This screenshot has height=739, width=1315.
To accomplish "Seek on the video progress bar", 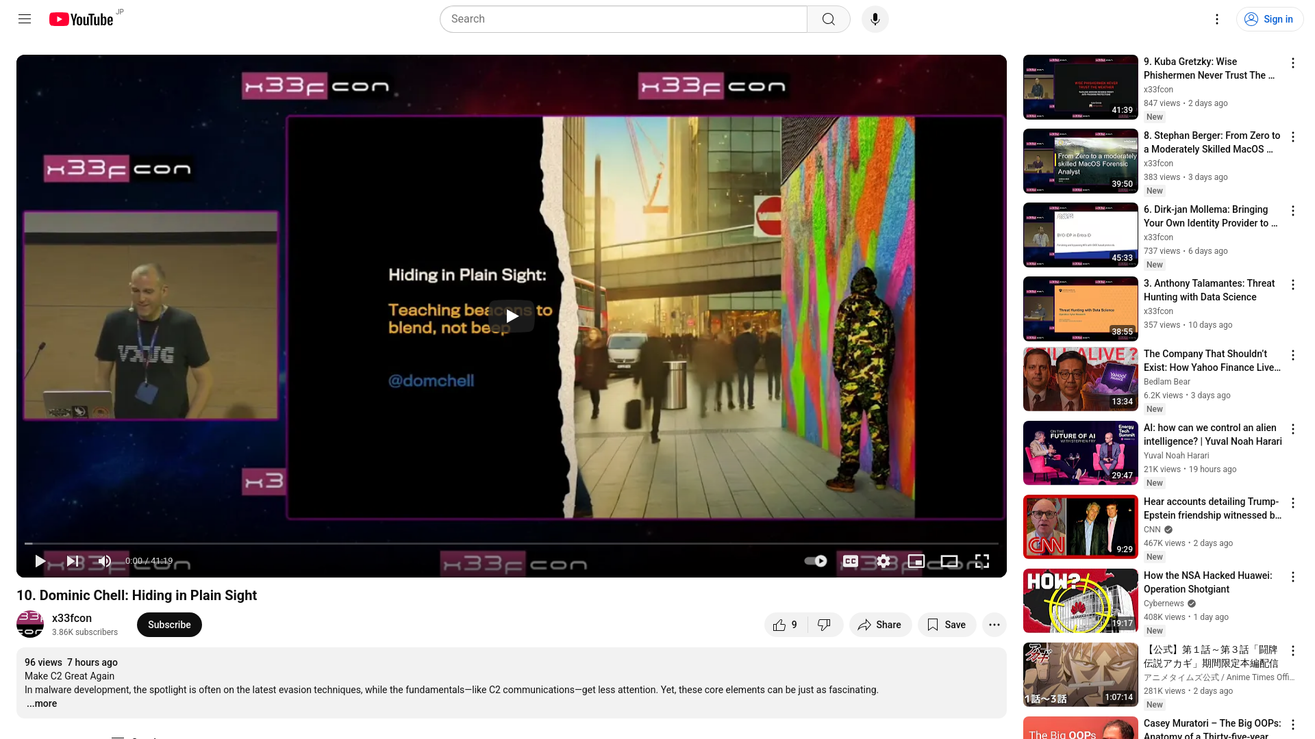I will (512, 543).
